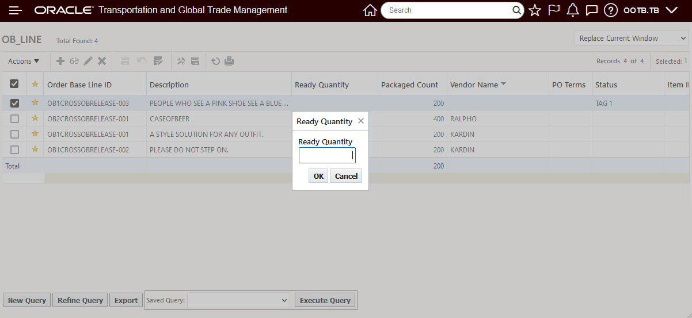
Task: Print results with printer icon
Action: [229, 61]
